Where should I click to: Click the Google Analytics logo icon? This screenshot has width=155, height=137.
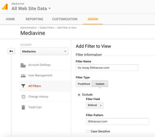tap(5, 7)
